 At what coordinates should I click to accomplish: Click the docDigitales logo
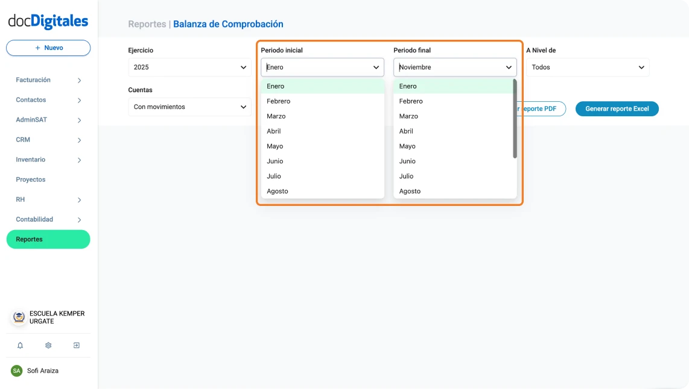[x=48, y=20]
